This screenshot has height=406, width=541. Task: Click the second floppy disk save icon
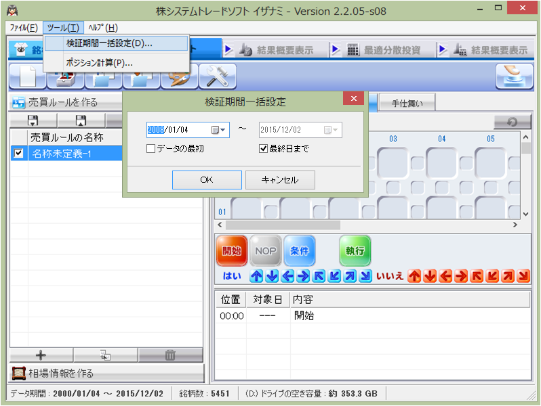point(81,120)
